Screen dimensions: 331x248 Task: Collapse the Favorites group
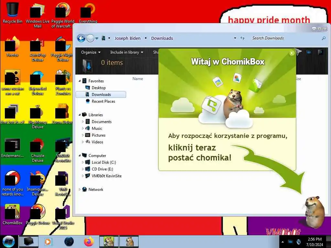tap(80, 81)
